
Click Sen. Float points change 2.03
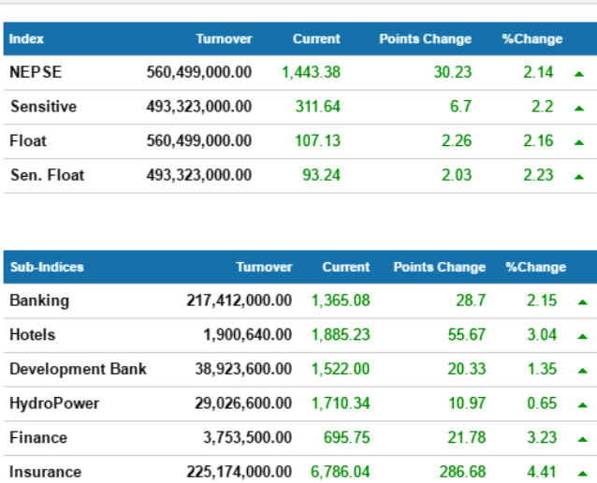(x=457, y=175)
